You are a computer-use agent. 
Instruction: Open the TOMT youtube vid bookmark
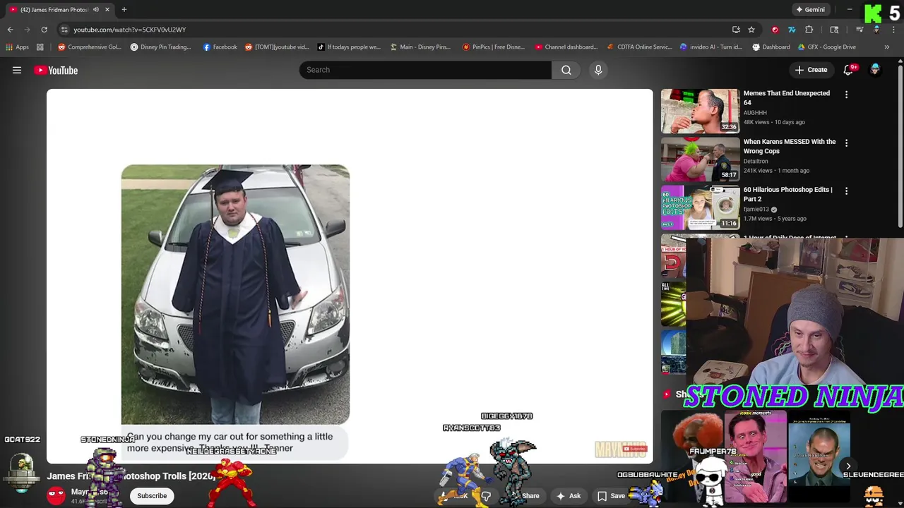[x=277, y=47]
